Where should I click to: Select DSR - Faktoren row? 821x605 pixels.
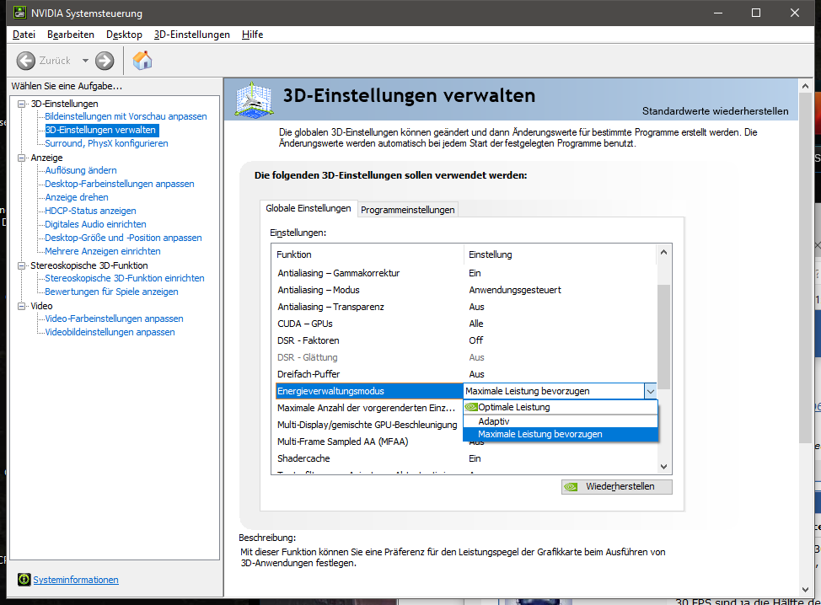[465, 340]
